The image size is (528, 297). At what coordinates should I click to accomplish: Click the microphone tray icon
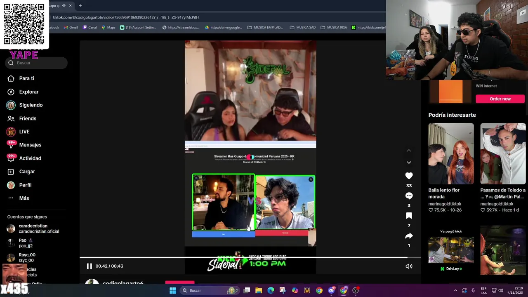[x=473, y=290]
